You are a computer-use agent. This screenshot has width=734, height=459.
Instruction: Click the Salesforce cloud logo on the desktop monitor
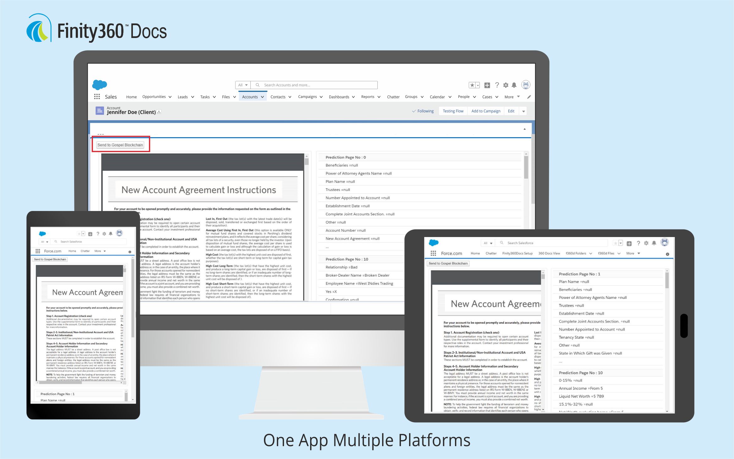[x=100, y=85]
